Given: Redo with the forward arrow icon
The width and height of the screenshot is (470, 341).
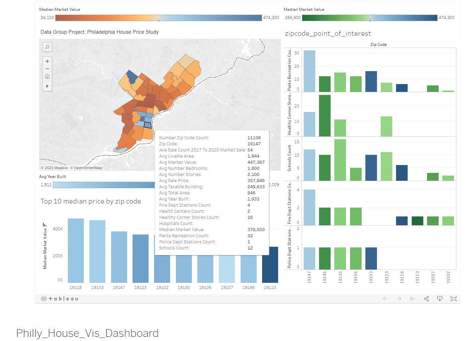Looking at the screenshot, I should pos(399,298).
